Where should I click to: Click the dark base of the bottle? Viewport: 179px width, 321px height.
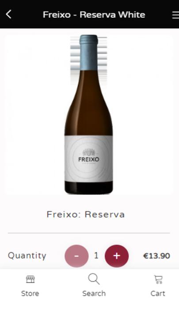[x=89, y=188]
